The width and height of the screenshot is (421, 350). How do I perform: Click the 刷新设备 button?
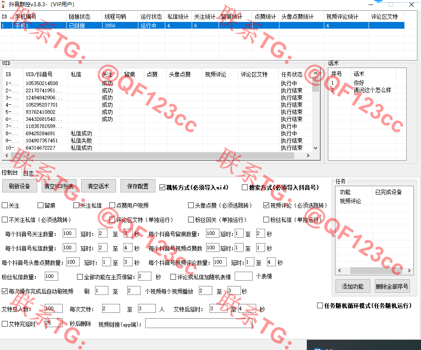[20, 186]
